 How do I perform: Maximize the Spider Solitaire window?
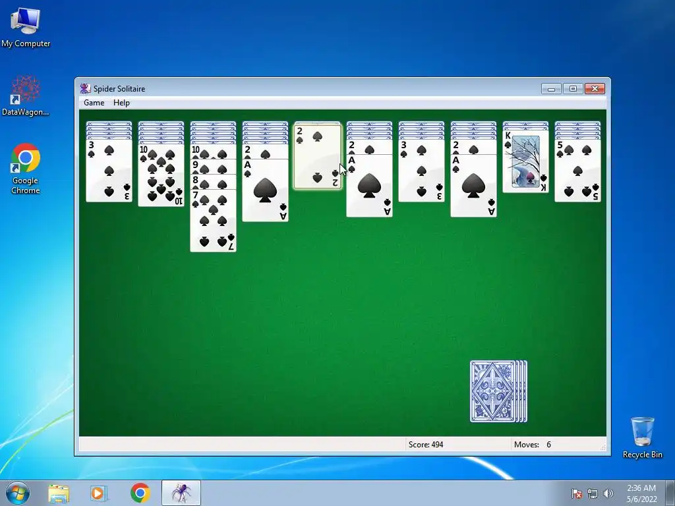tap(573, 89)
